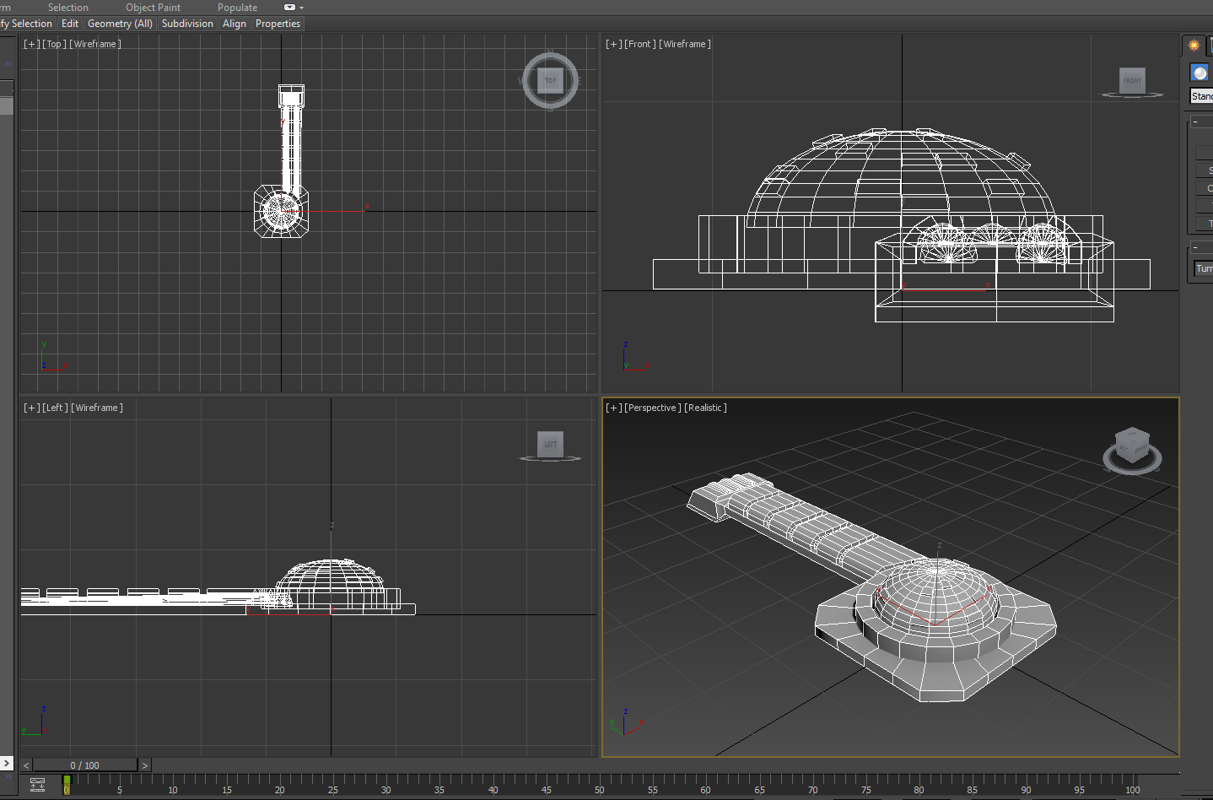Click the next-frame arrow beside the frame counter
Screen dimensions: 1213x800
[x=143, y=765]
